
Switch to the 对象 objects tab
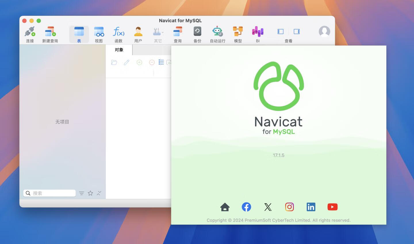(119, 50)
